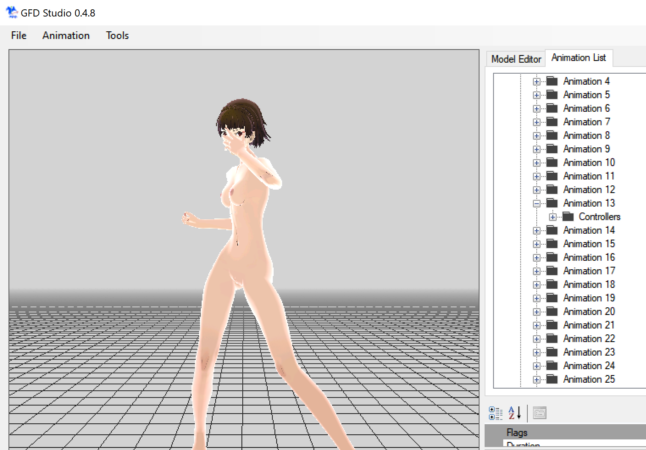Expand the Animation 19 node
The width and height of the screenshot is (646, 450).
click(x=537, y=298)
